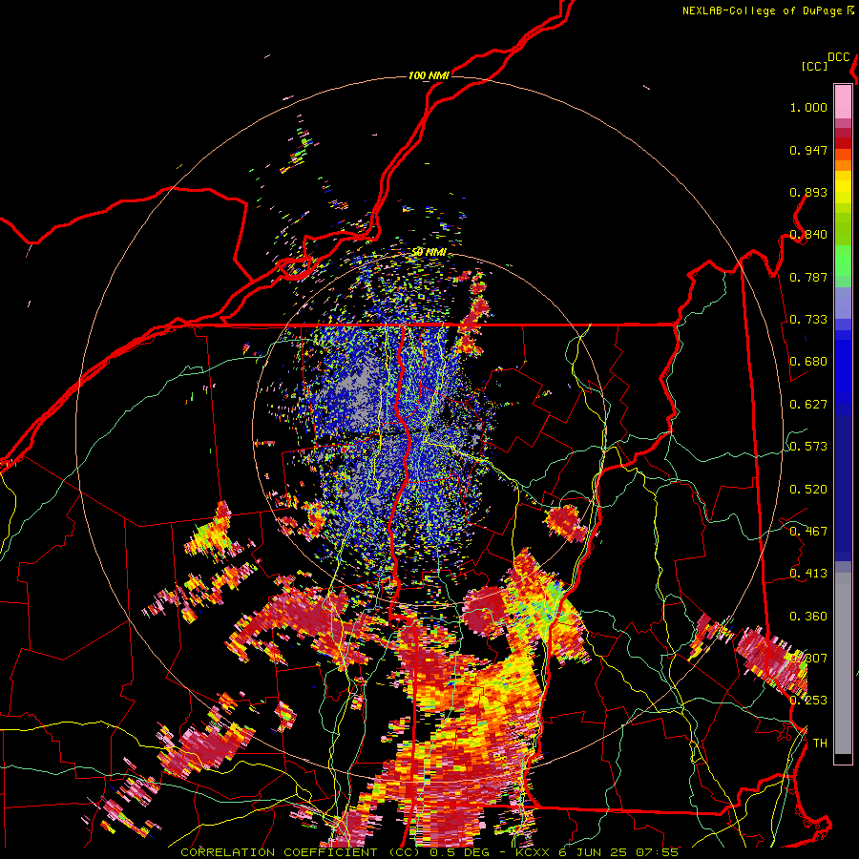
Task: Click the 0.787 scale value
Action: (808, 277)
